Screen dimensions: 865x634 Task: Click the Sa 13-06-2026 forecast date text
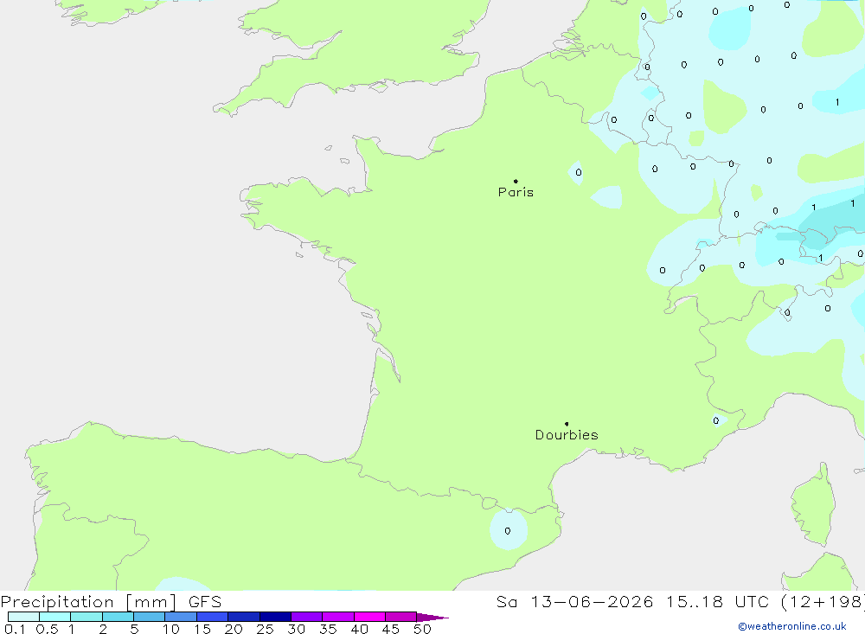tap(575, 601)
